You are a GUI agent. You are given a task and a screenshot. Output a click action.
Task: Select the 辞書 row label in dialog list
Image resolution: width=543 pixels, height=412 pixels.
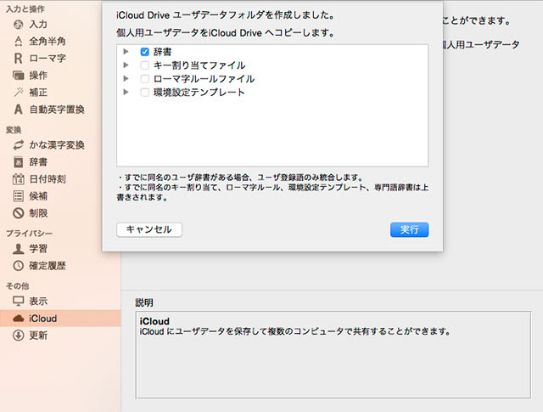coord(162,52)
